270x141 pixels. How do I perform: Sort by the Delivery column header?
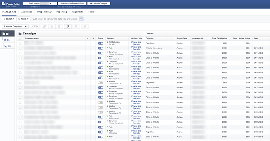pyautogui.click(x=110, y=39)
